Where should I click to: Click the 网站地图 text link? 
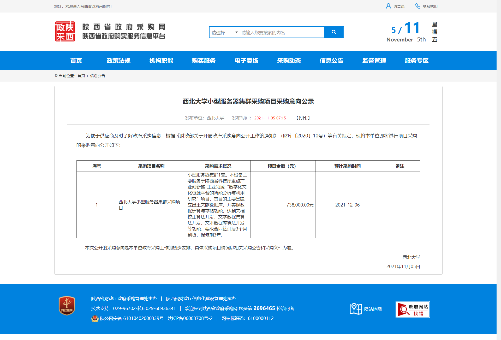373,309
